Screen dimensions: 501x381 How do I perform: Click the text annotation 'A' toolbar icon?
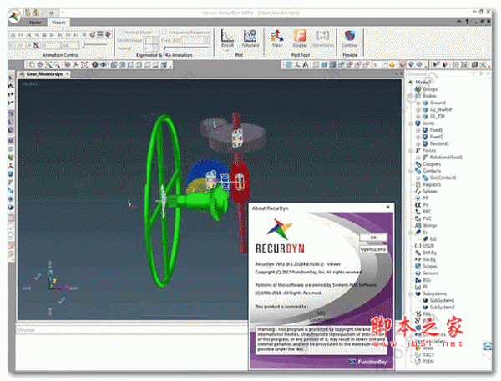[x=306, y=65]
